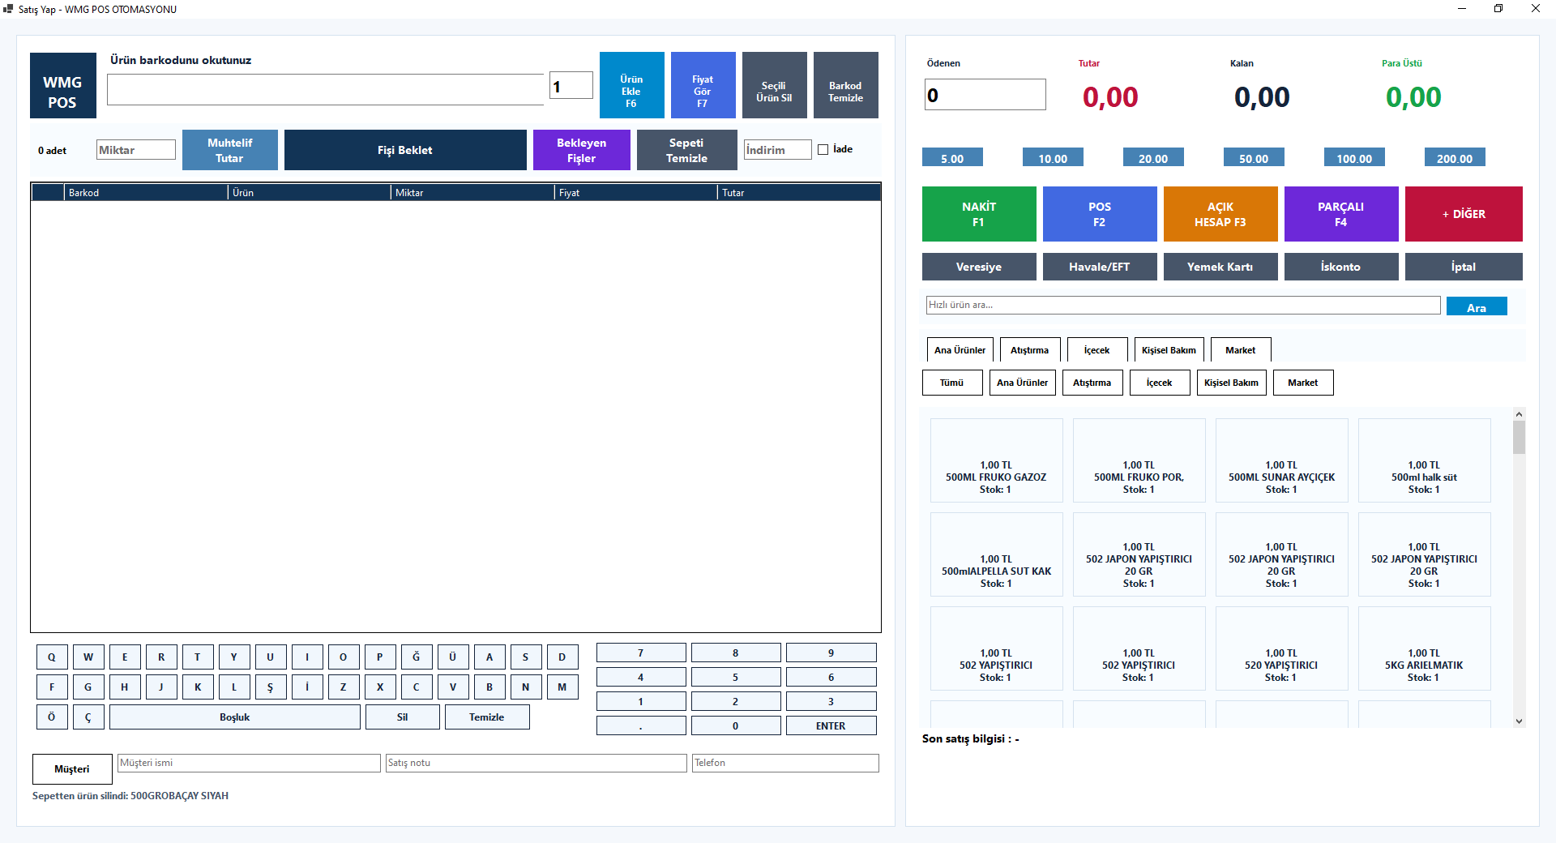This screenshot has width=1556, height=843.
Task: Click the Ödenen amount field
Action: [985, 95]
